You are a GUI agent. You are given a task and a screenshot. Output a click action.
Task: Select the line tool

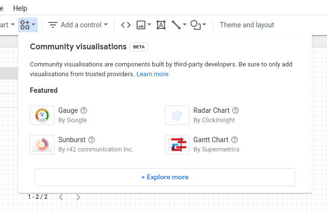coord(176,25)
